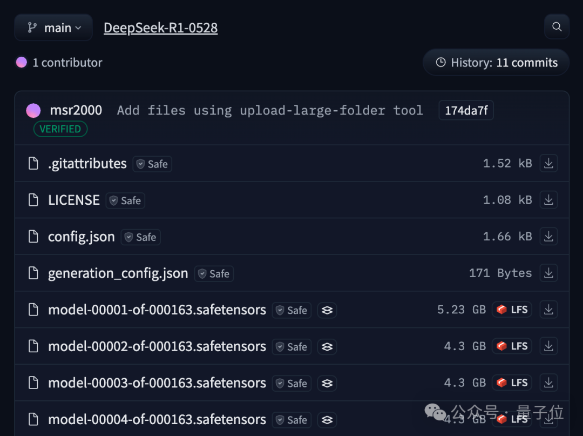This screenshot has width=583, height=436.
Task: Click the LFS badge for model-00001 file
Action: [x=512, y=310]
